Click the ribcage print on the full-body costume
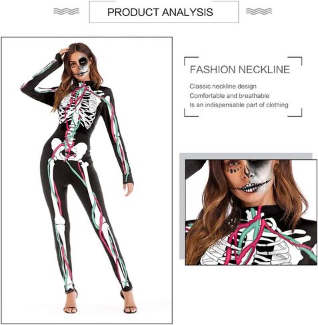The height and width of the screenshot is (325, 318). pyautogui.click(x=79, y=110)
